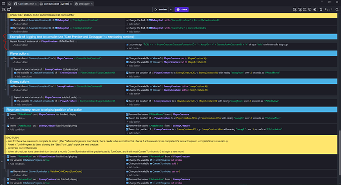Screen dimensions: 341x185
Task: Launch the Preview
Action: click(160, 9)
